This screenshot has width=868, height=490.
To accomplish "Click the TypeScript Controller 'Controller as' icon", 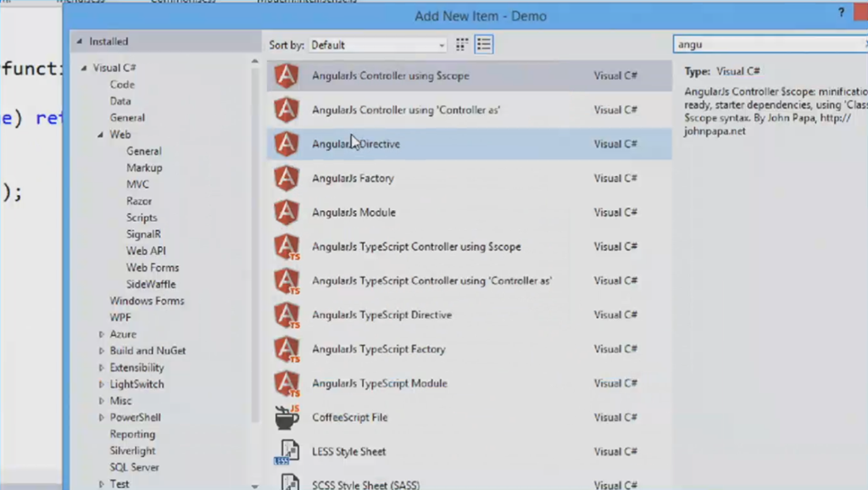I will coord(287,281).
